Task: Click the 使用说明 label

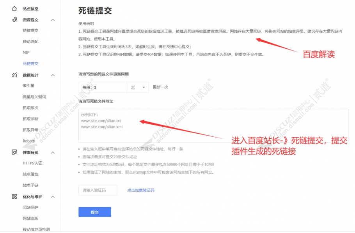Action: tap(86, 23)
